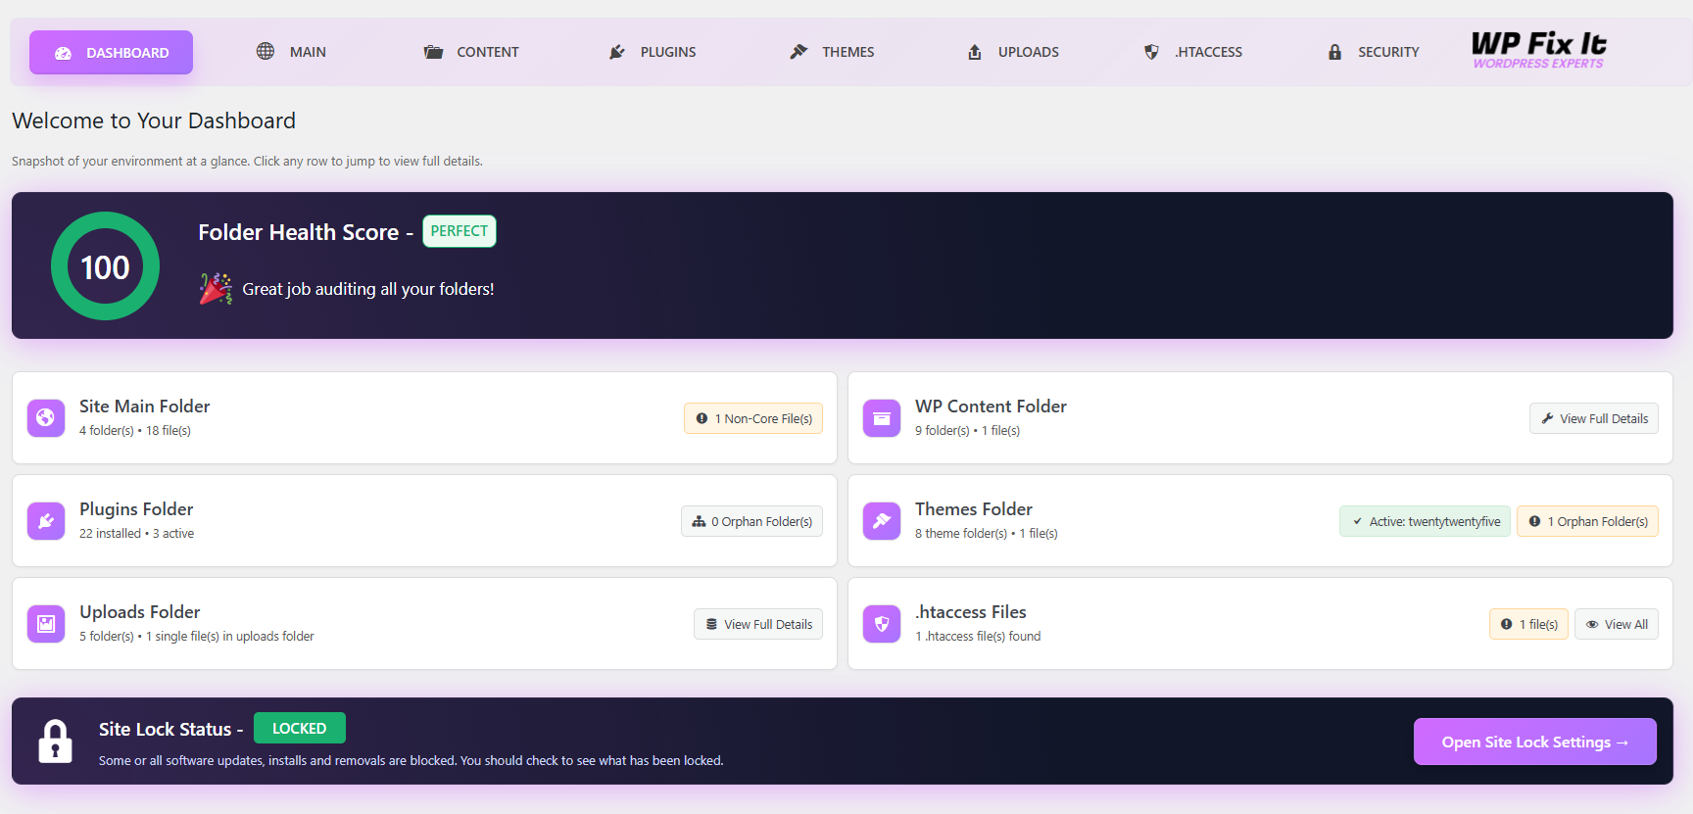Switch to the .htaccess tab
The width and height of the screenshot is (1693, 814).
(x=1193, y=52)
